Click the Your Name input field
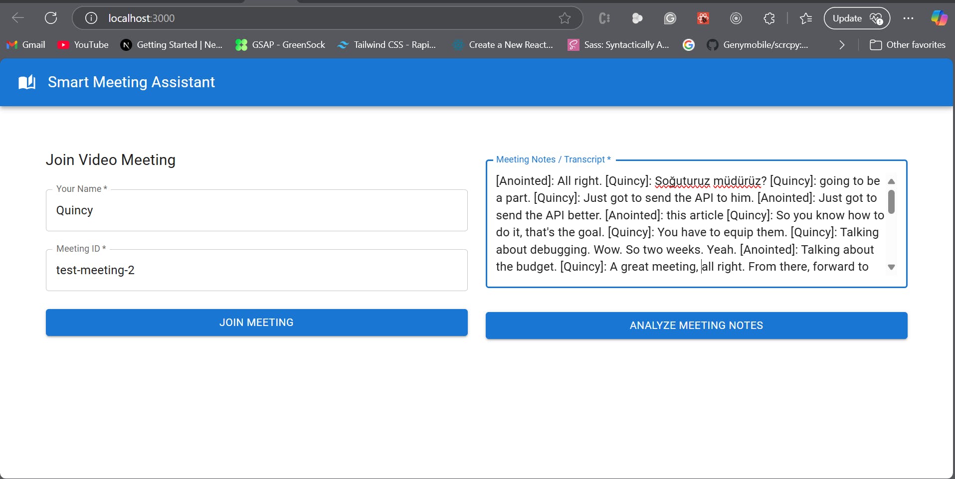The width and height of the screenshot is (955, 479). pyautogui.click(x=256, y=210)
